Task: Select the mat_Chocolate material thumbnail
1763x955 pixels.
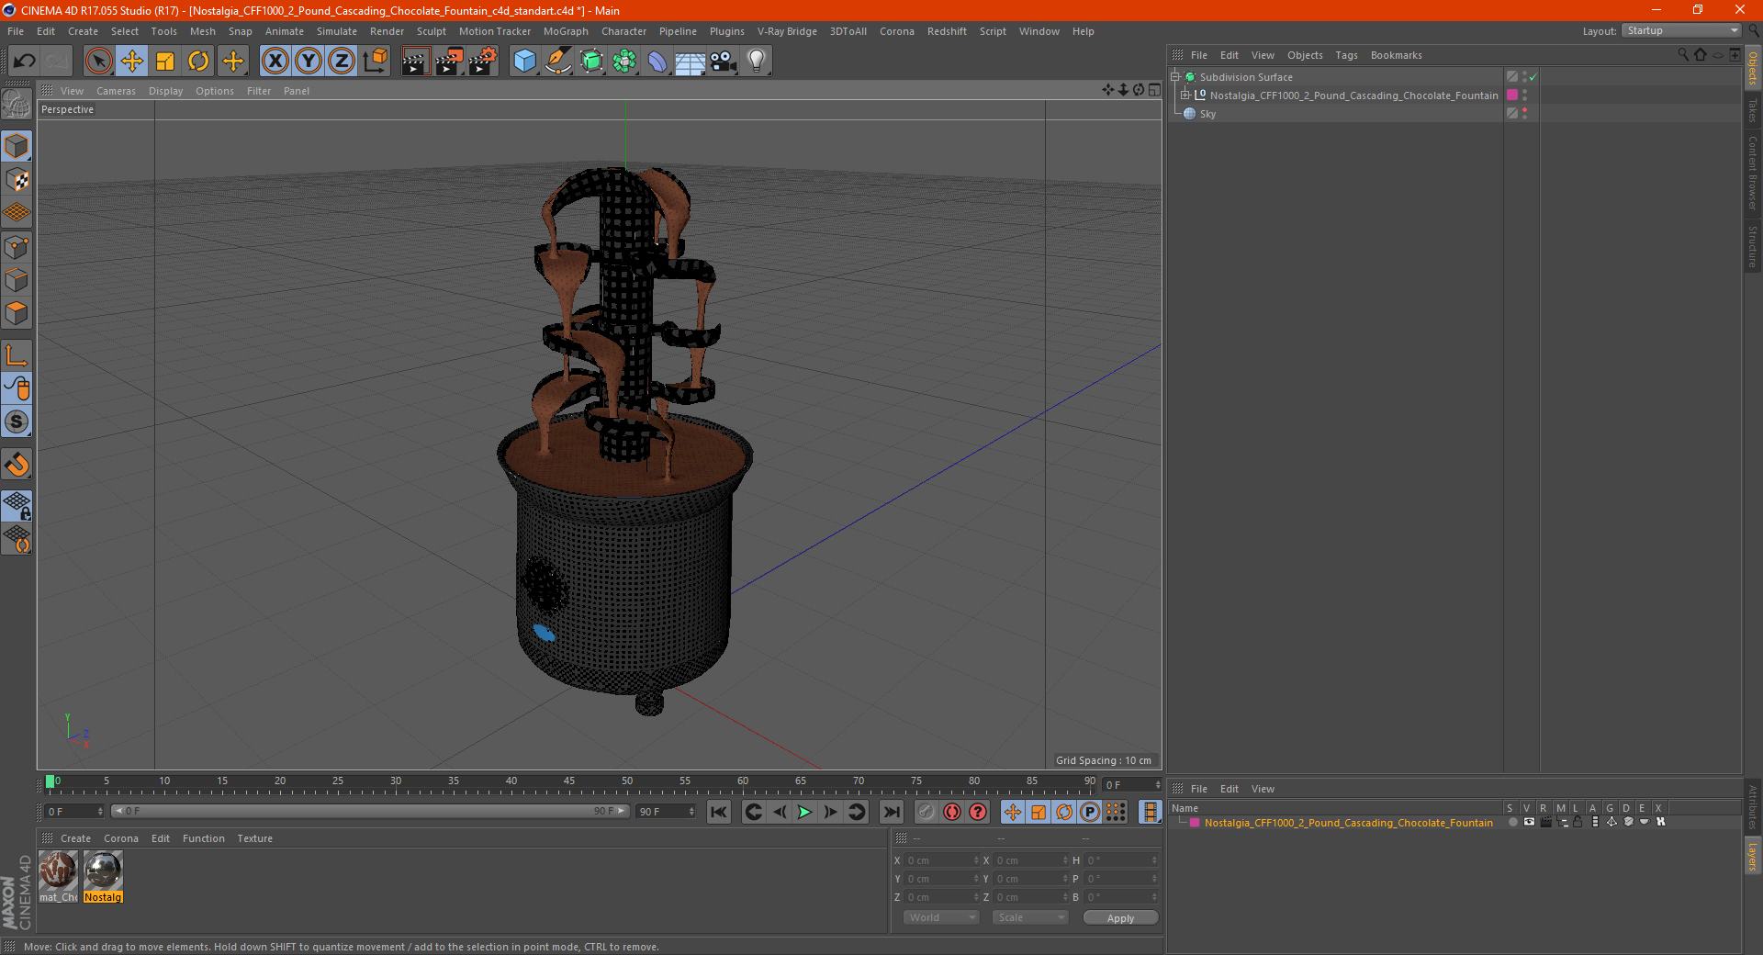Action: (58, 871)
